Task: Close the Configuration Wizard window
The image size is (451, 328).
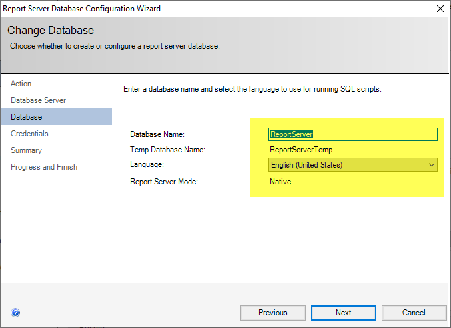Action: click(440, 9)
